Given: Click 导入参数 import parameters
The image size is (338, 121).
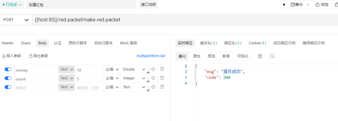Looking at the screenshot, I should click(12, 56).
